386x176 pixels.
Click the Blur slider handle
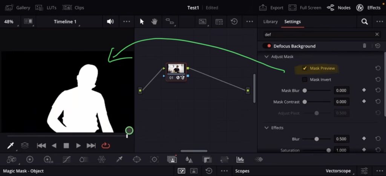[x=317, y=139]
